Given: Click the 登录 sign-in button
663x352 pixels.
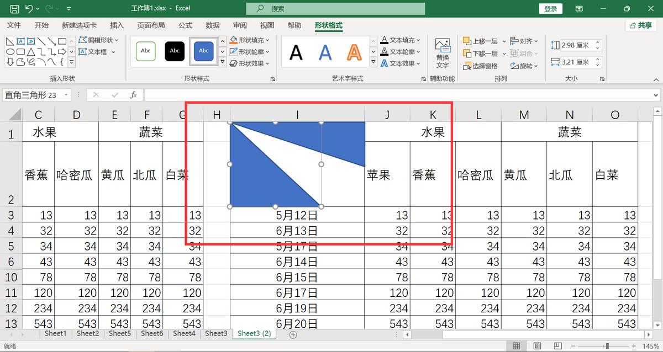Looking at the screenshot, I should 550,8.
